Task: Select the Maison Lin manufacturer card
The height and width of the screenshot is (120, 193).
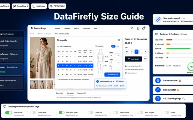Action: click(x=11, y=56)
